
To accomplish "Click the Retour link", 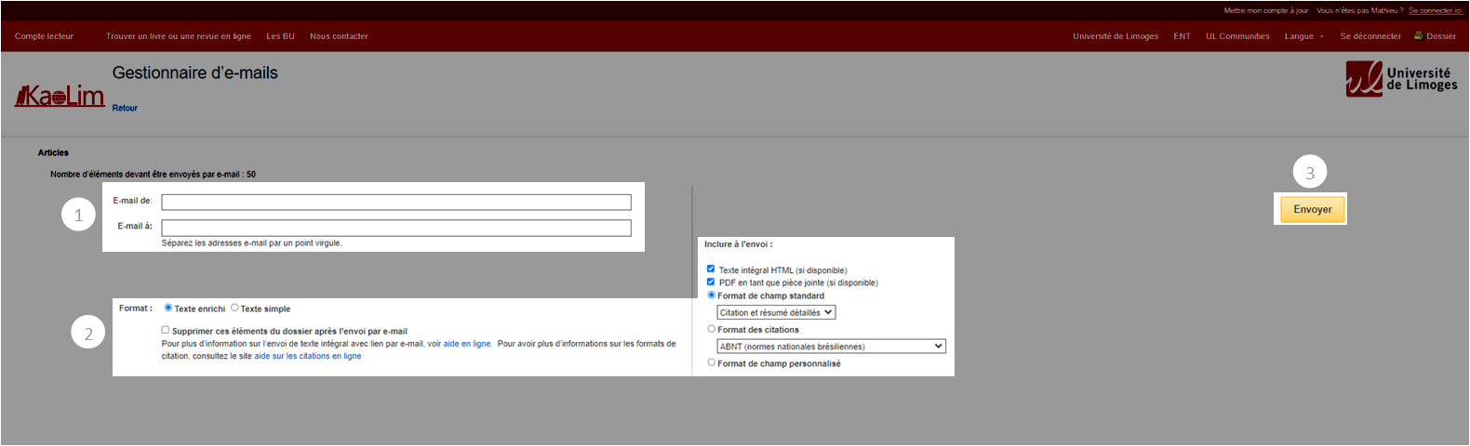I will click(x=125, y=108).
